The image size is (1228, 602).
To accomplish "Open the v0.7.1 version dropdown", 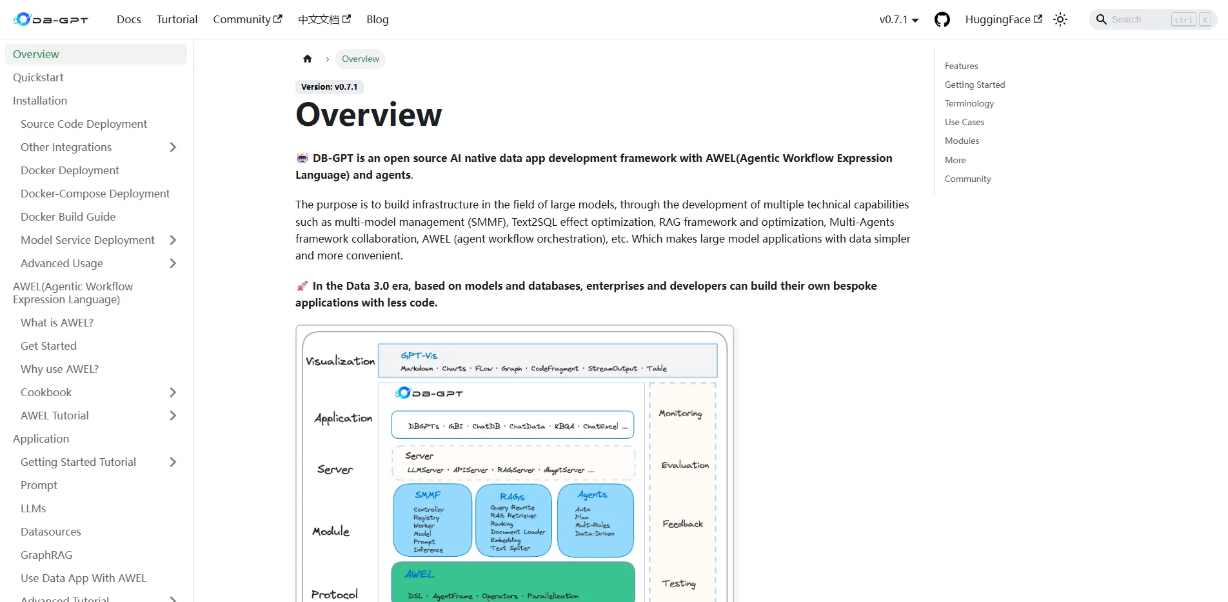I will pyautogui.click(x=898, y=19).
